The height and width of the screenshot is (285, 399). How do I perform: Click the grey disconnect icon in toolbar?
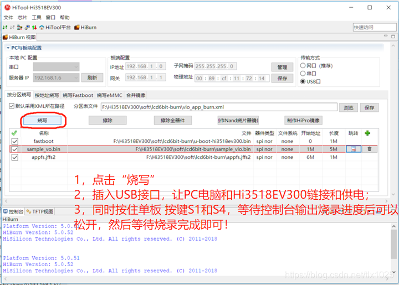[x=12, y=27]
